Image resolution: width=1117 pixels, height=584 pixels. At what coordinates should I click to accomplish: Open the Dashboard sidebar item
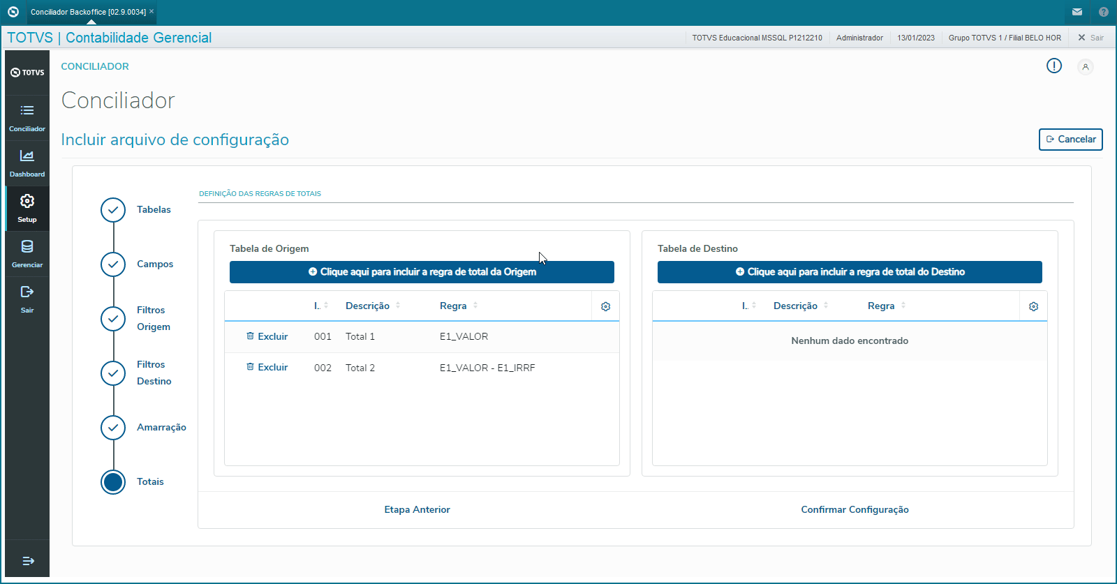pos(27,163)
